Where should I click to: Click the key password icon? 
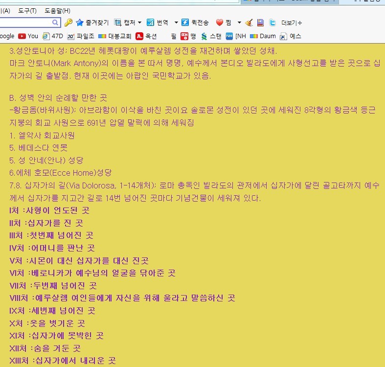point(68,23)
